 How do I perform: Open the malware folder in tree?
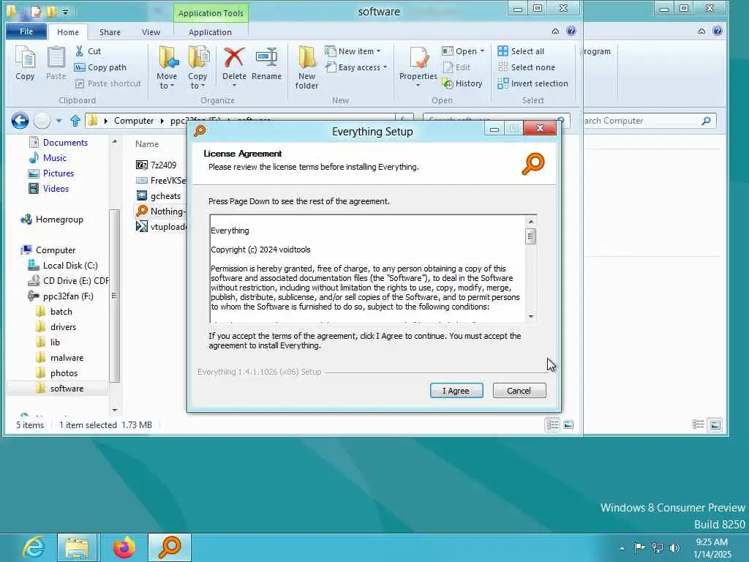pyautogui.click(x=67, y=357)
